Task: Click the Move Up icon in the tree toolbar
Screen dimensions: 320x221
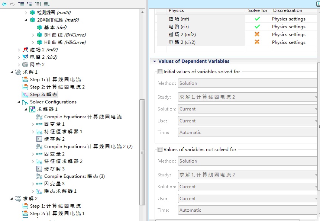Action: pyautogui.click(x=38, y=4)
